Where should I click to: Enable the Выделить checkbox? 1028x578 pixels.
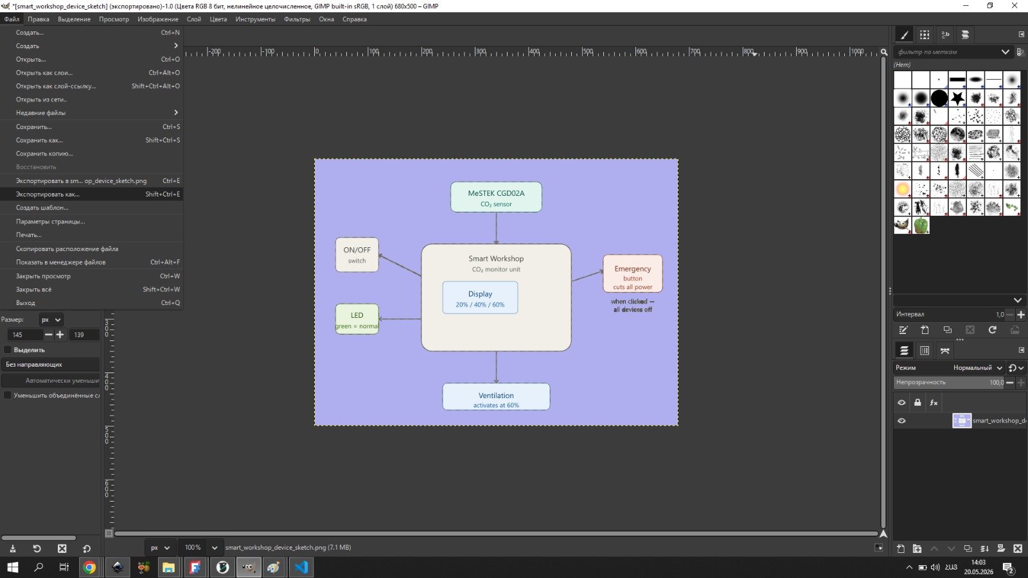click(8, 350)
